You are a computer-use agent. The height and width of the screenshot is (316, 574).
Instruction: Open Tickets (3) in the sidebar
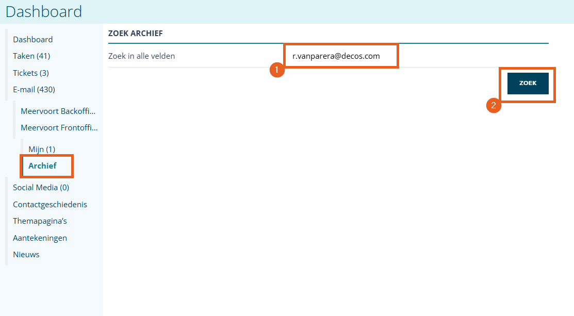pyautogui.click(x=31, y=73)
